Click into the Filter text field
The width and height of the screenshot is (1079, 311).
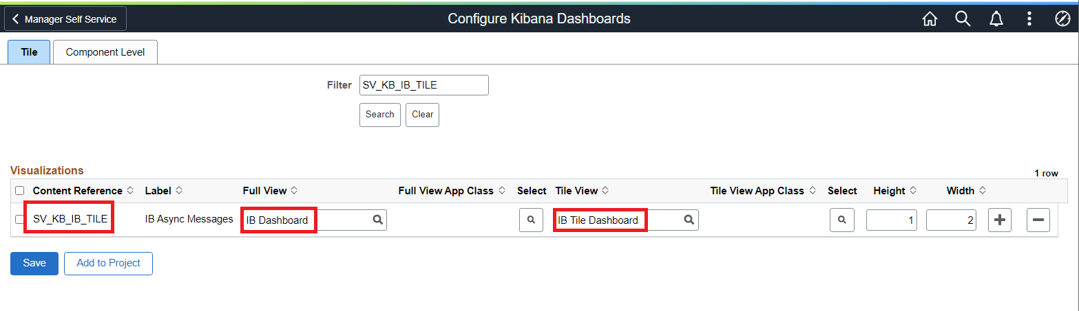tap(423, 85)
